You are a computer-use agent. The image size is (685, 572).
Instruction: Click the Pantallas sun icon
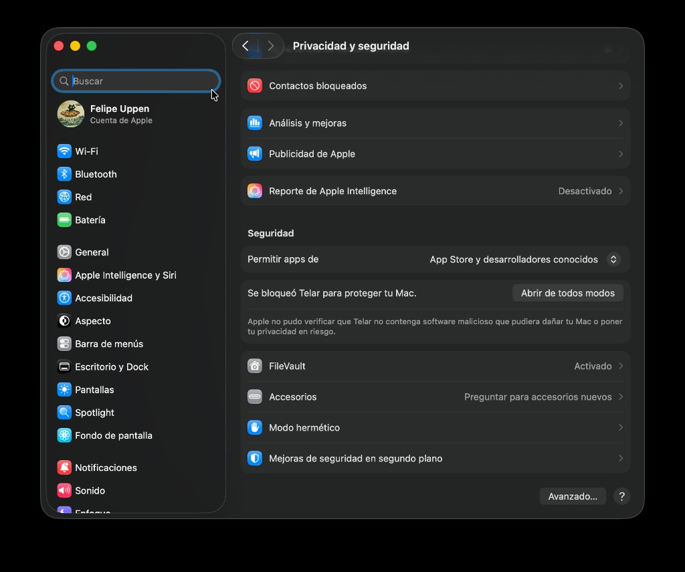(64, 390)
